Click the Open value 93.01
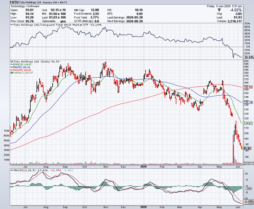The width and height of the screenshot is (254, 209). tap(30, 10)
